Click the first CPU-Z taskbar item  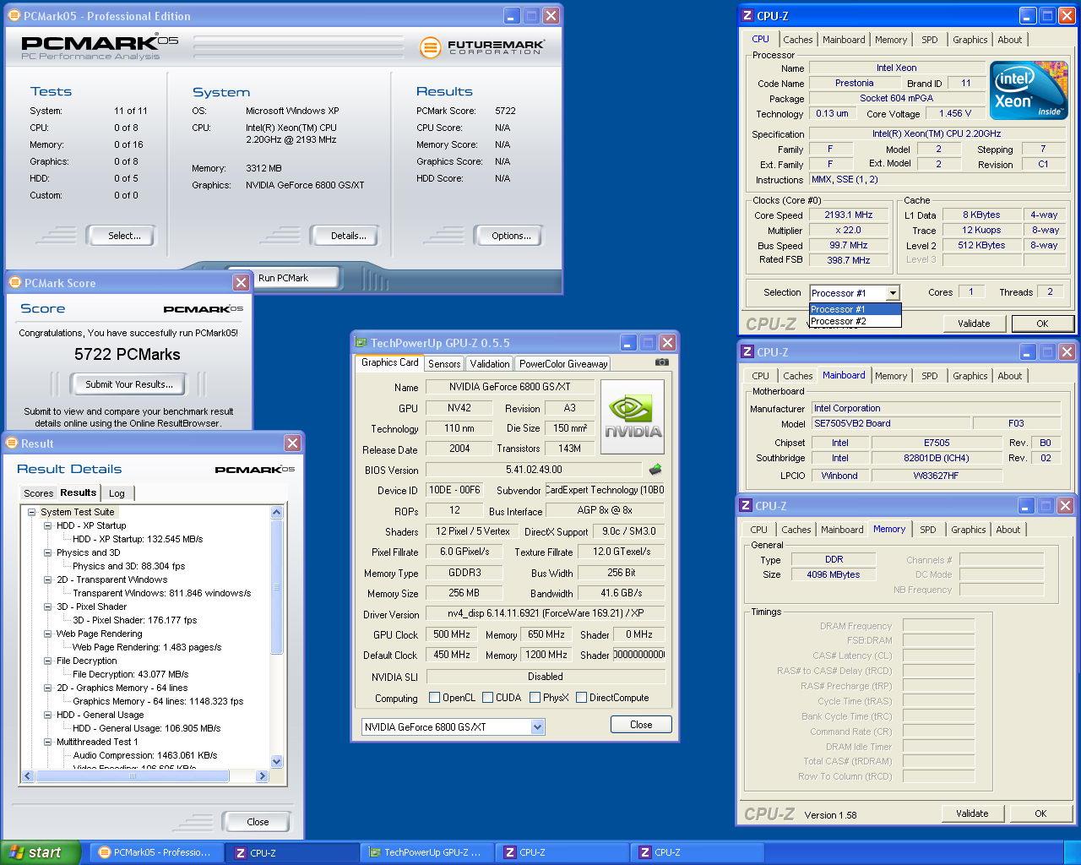[x=292, y=852]
